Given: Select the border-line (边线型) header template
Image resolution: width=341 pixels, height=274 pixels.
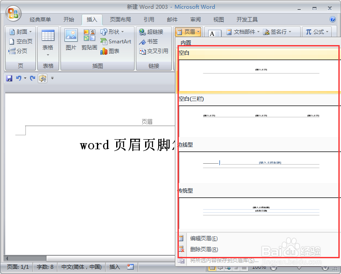Looking at the screenshot, I should (x=258, y=163).
